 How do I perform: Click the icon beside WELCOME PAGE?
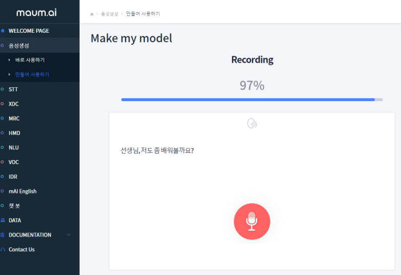[3, 31]
